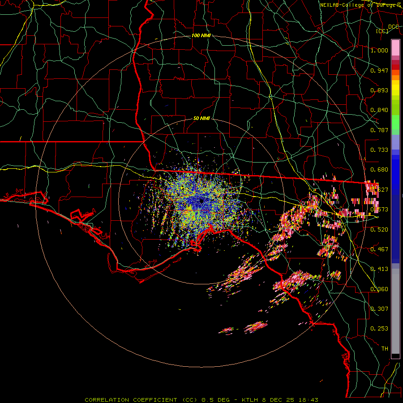Click the 0.360 legend value
403x403 pixels.
pyautogui.click(x=379, y=289)
